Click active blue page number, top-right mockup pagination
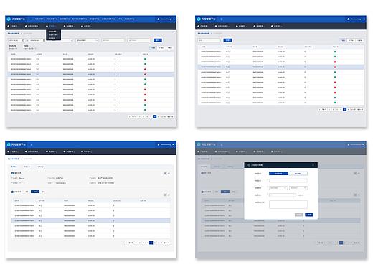This screenshot has width=373, height=280. pyautogui.click(x=344, y=109)
